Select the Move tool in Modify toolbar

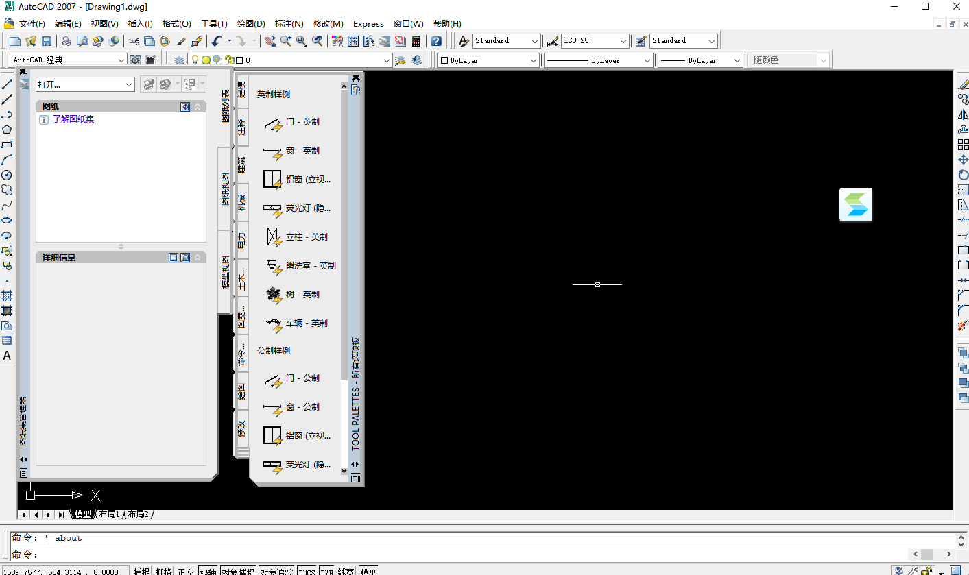coord(963,160)
